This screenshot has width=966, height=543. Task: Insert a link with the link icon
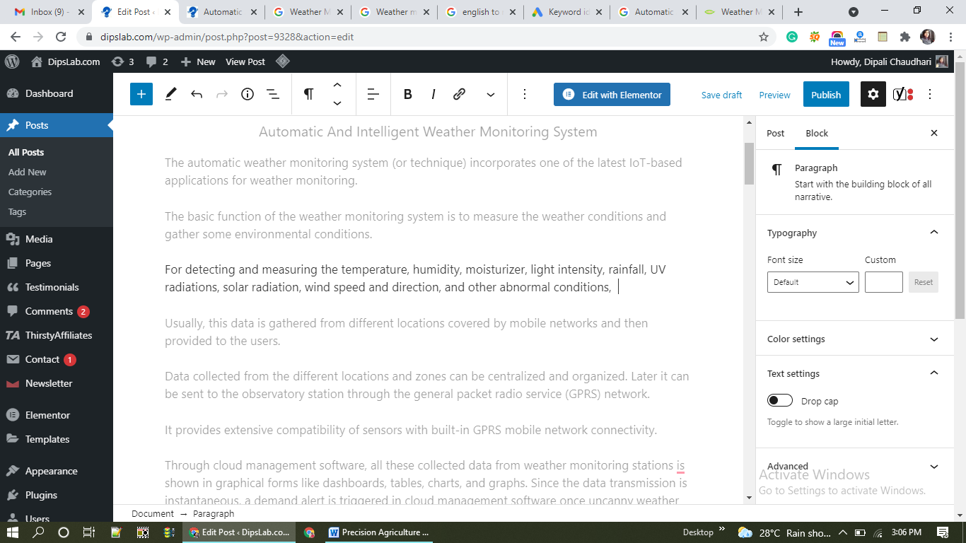(459, 94)
